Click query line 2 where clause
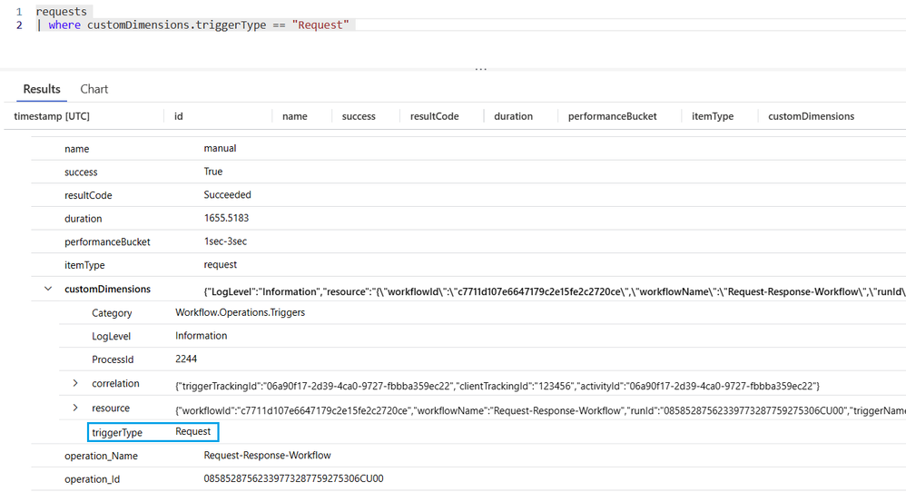 click(192, 25)
